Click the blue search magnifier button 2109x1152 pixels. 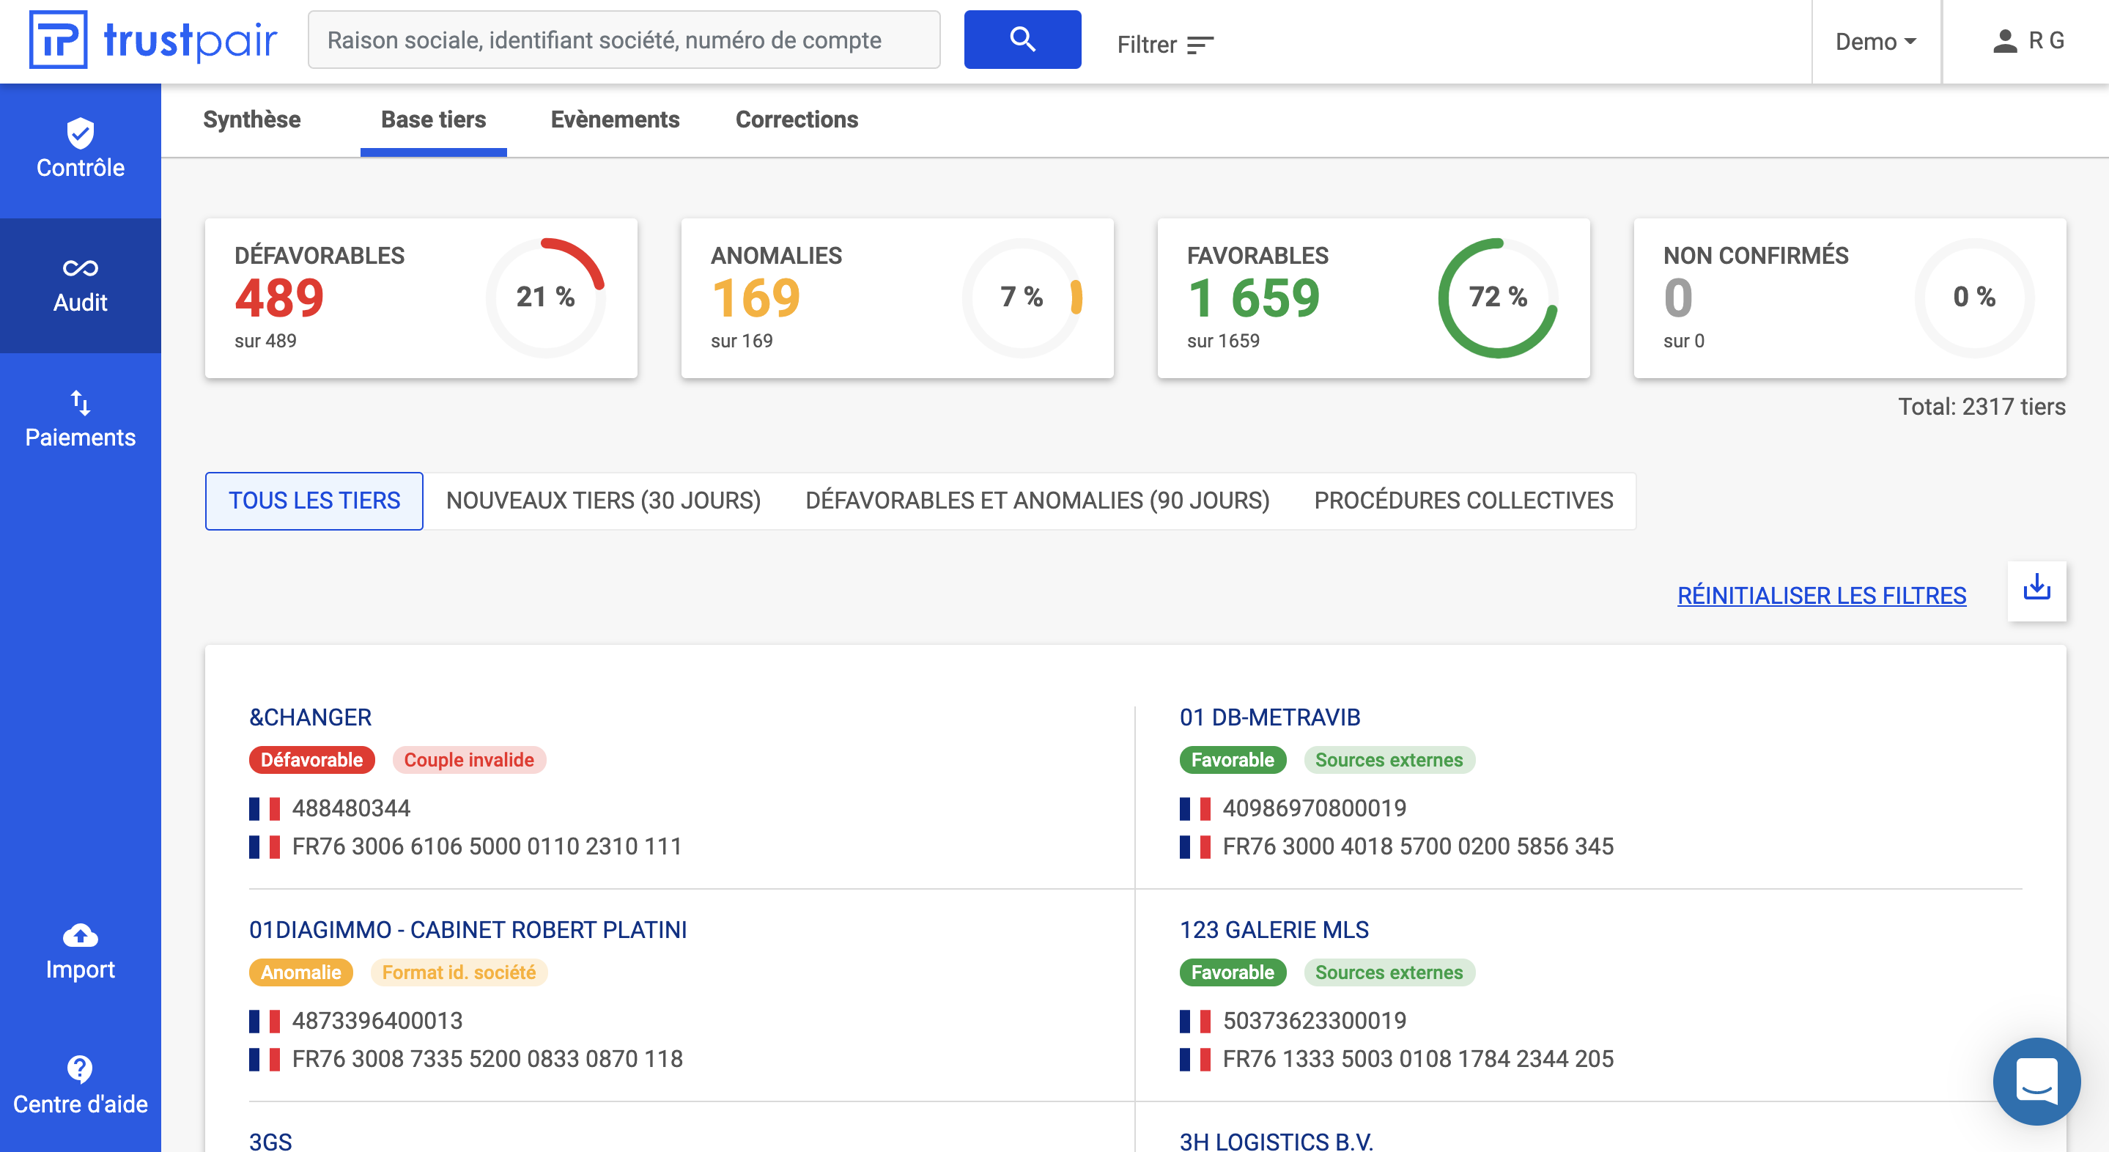pos(1022,40)
